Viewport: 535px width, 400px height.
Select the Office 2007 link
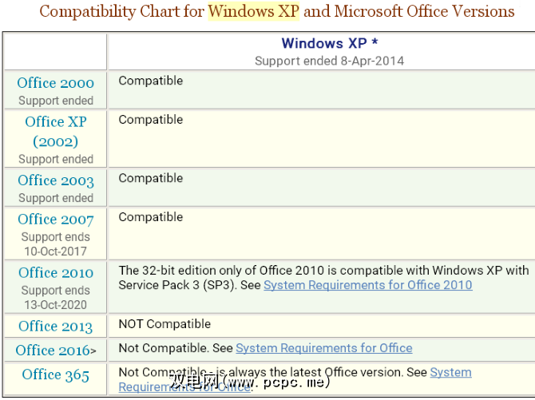55,220
